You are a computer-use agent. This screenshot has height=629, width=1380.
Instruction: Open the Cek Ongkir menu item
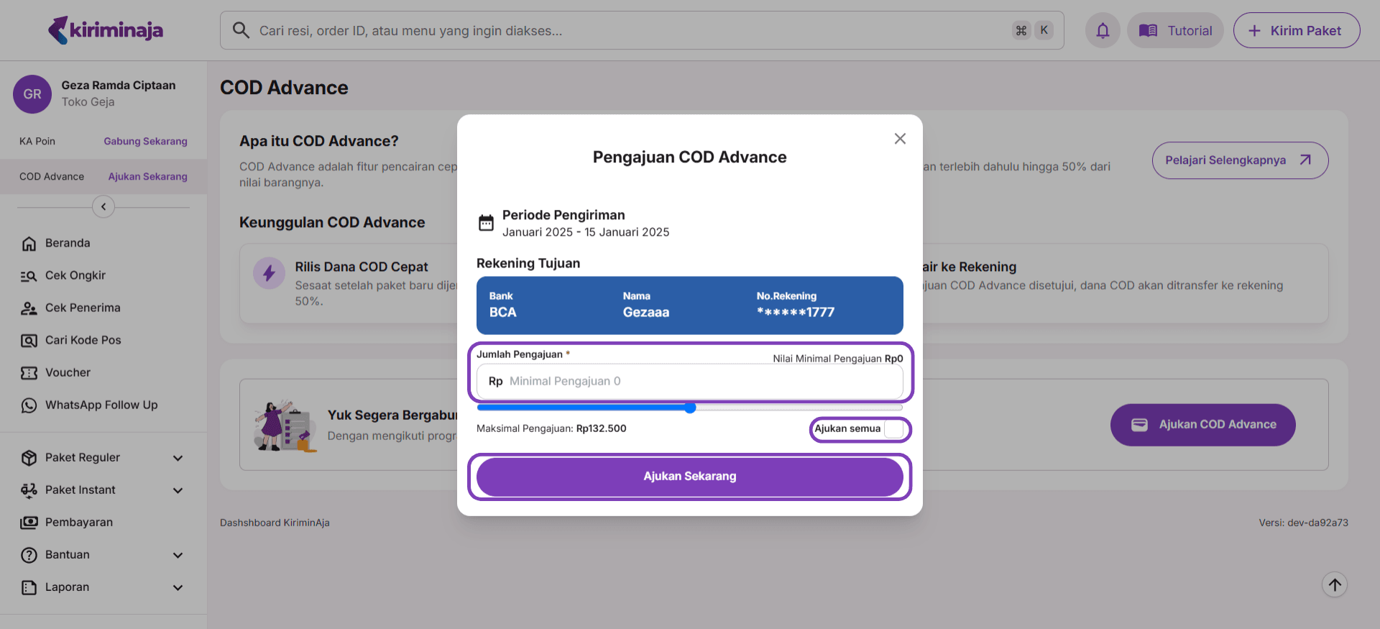pyautogui.click(x=75, y=275)
